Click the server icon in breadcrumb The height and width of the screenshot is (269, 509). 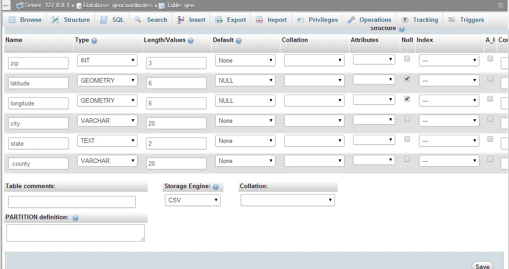point(20,5)
